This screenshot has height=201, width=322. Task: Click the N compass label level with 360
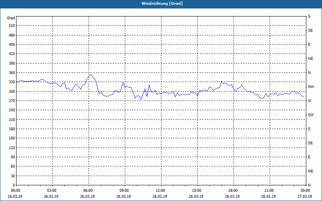pyautogui.click(x=309, y=73)
